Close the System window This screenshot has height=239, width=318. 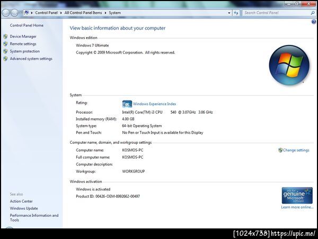point(309,4)
